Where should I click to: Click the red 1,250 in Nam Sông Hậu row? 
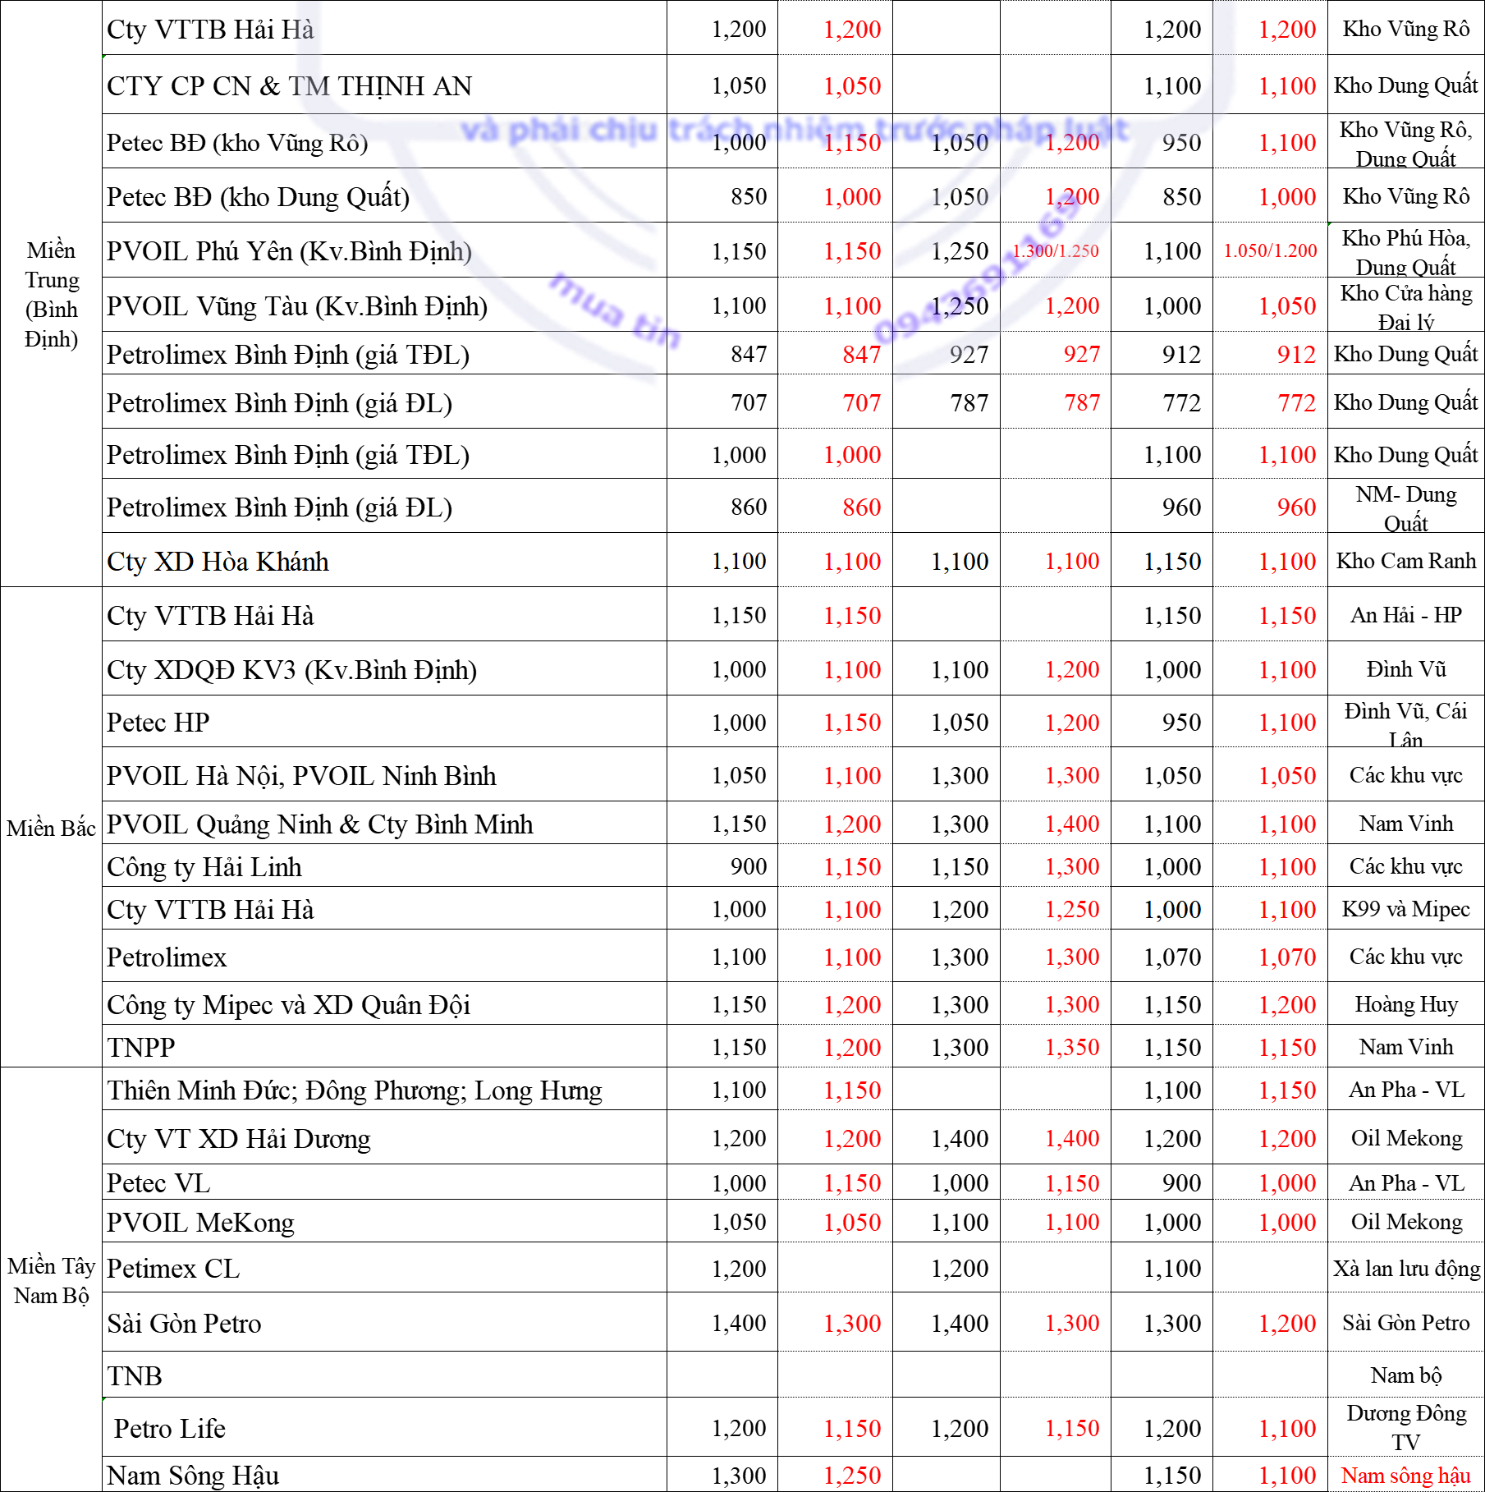852,1475
